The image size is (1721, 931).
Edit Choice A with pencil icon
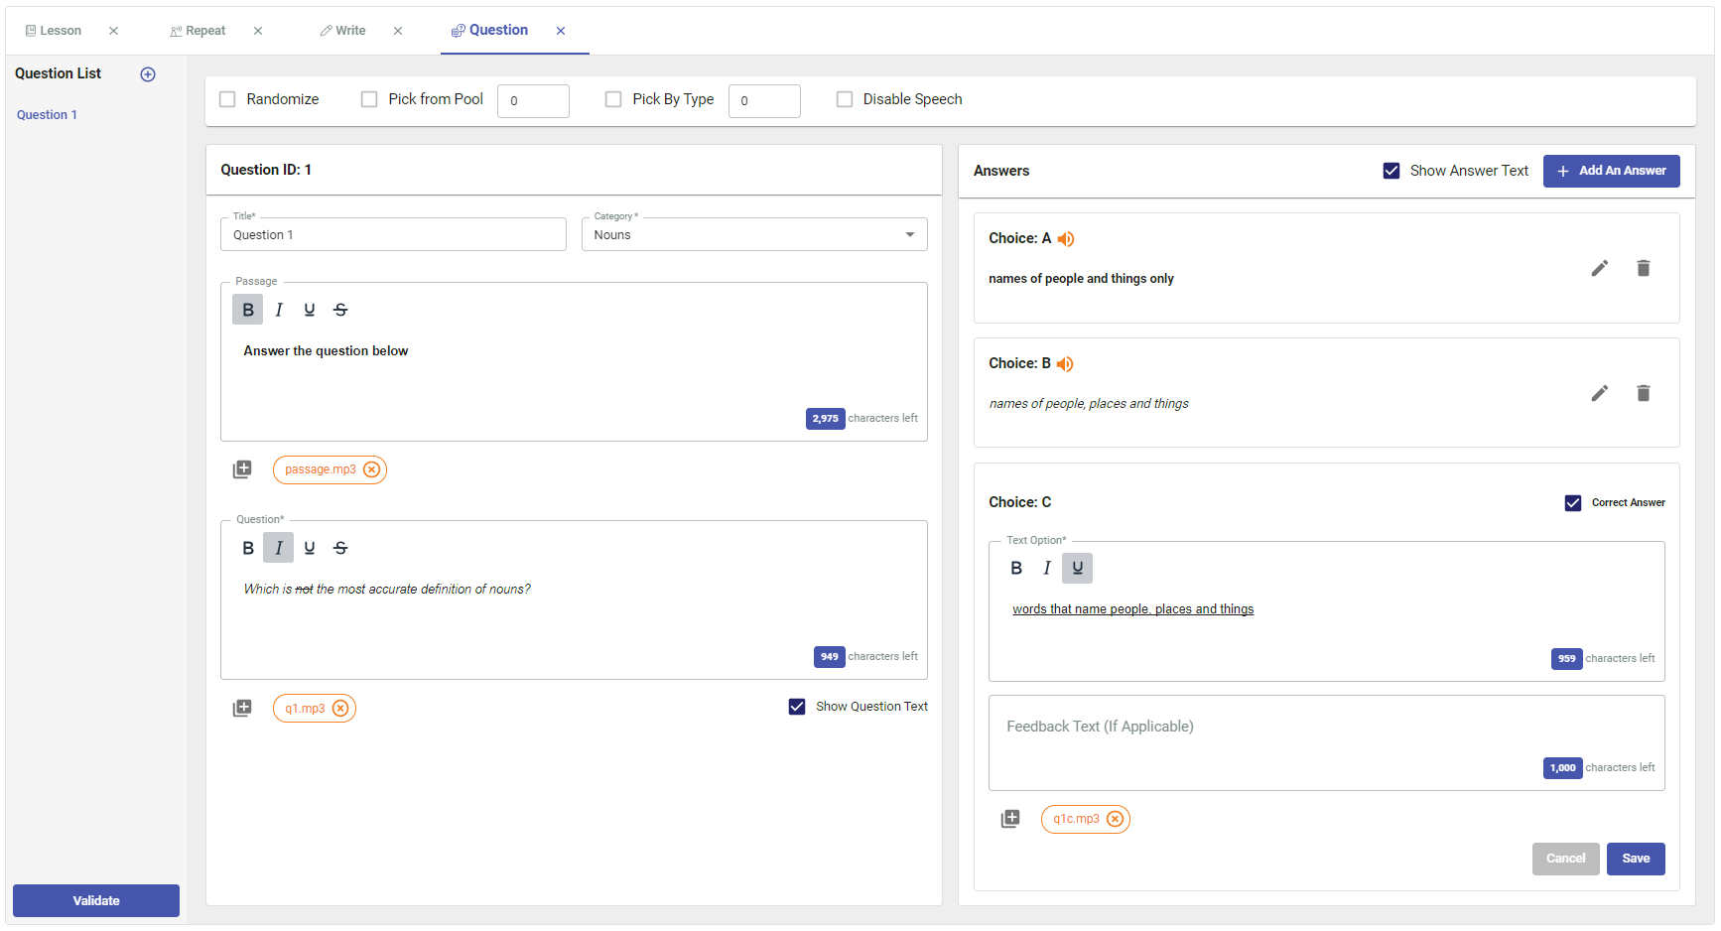click(1599, 268)
